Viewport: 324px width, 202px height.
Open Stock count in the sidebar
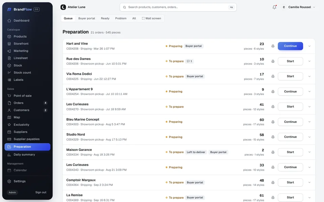[27, 73]
